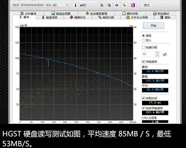The width and height of the screenshot is (186, 148).
Task: Click the copy screenshot to clipboard icon
Action: 109,5
